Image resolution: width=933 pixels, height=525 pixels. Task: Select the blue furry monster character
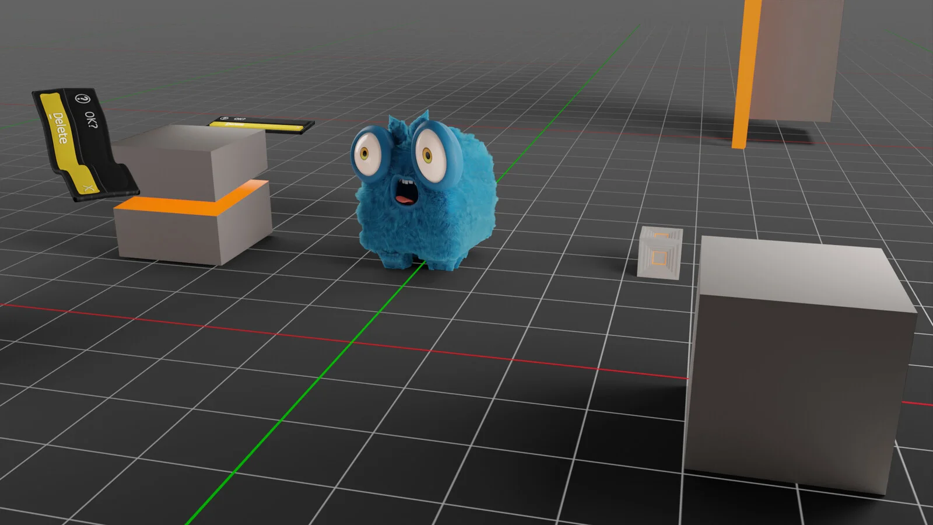(x=424, y=191)
